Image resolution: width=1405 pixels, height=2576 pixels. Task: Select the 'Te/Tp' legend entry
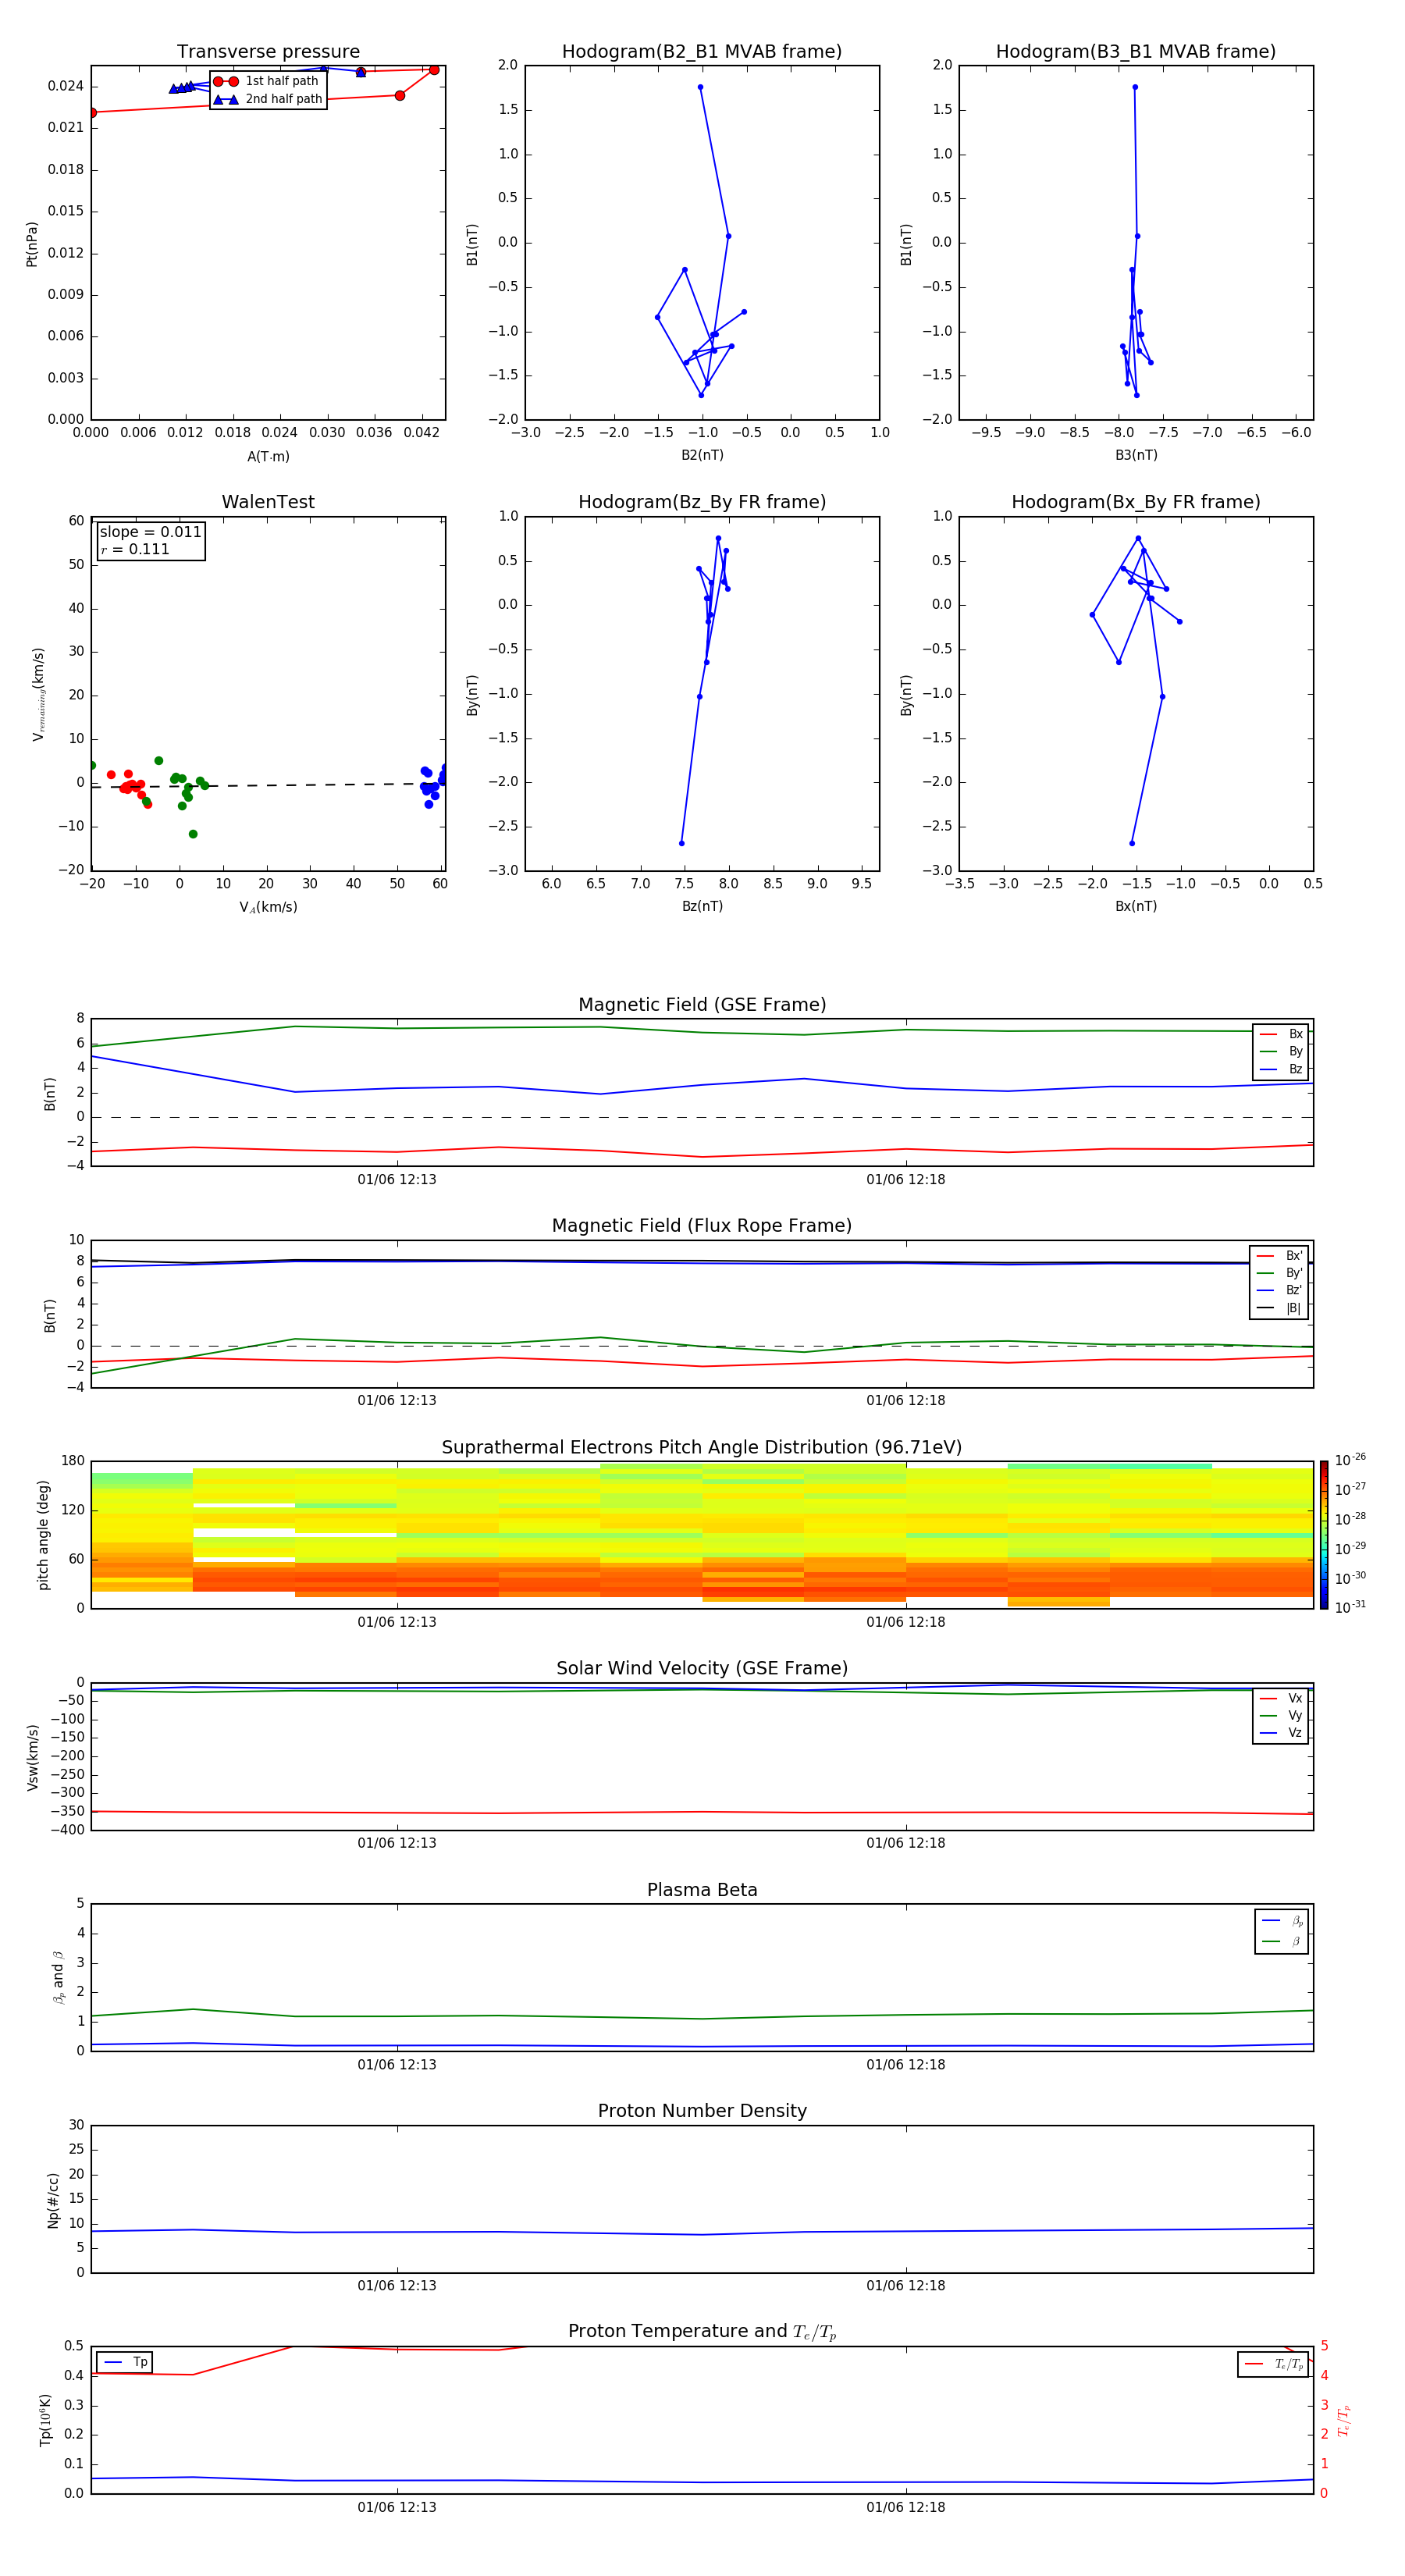click(1273, 2364)
